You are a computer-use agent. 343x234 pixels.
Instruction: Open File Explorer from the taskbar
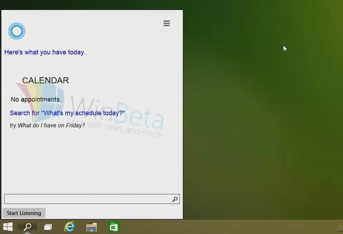pos(91,227)
